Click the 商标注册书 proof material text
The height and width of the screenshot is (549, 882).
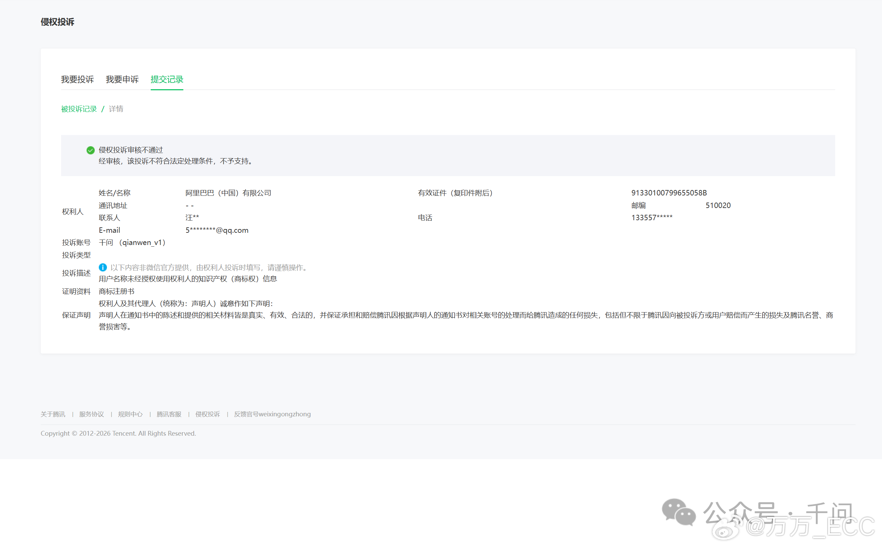pos(116,291)
